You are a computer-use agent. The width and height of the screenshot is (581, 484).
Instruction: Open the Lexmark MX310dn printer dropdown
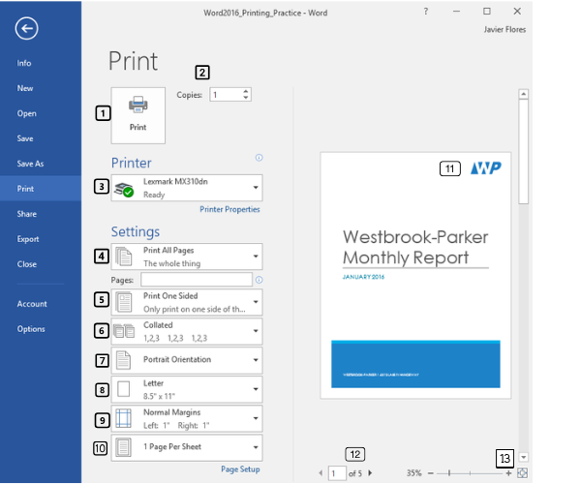coord(187,188)
